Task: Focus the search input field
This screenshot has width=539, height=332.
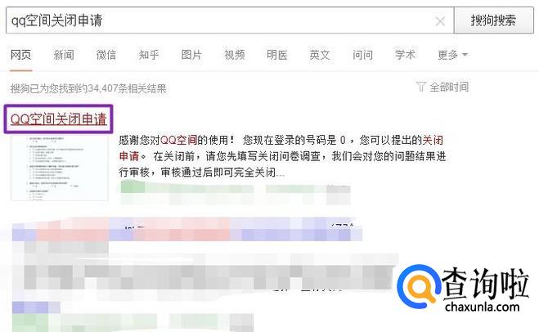Action: tap(220, 20)
